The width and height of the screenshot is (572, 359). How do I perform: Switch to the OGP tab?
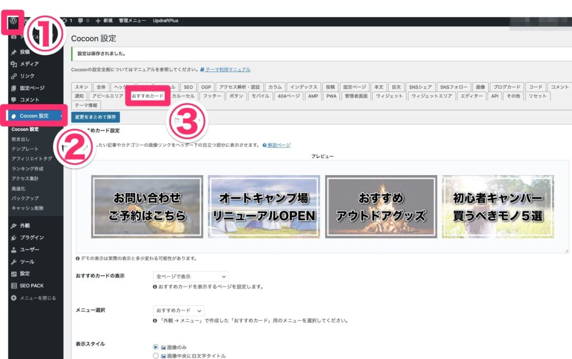point(206,87)
